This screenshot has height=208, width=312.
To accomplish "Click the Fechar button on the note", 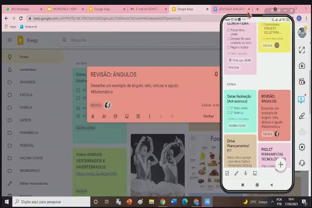I will [208, 116].
